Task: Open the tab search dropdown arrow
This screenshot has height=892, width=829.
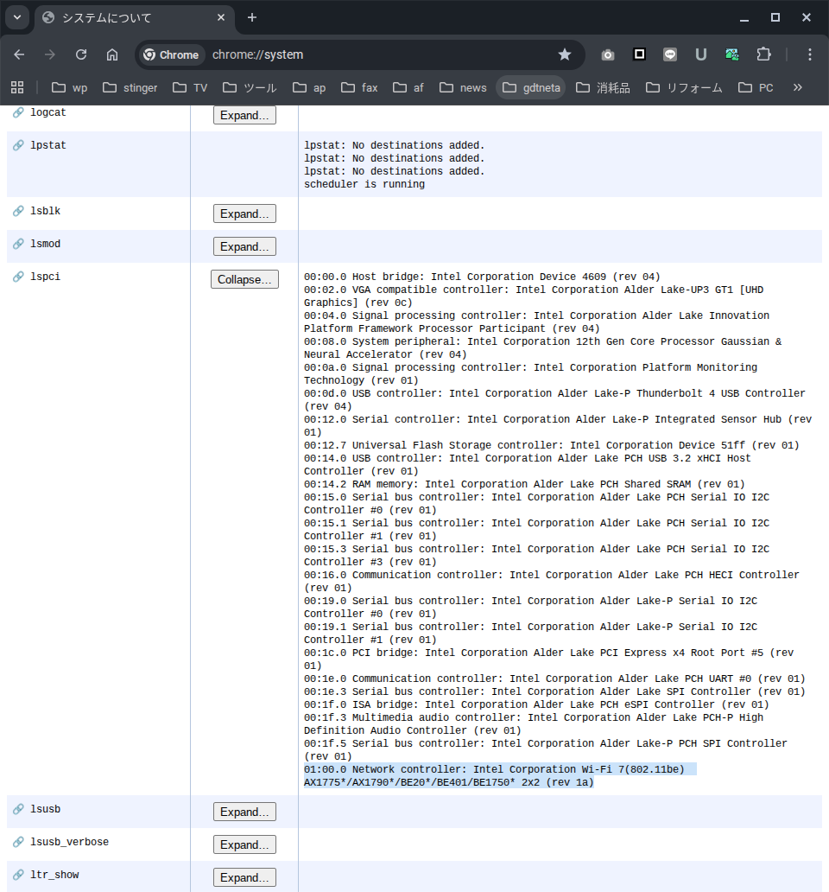Action: pos(17,17)
